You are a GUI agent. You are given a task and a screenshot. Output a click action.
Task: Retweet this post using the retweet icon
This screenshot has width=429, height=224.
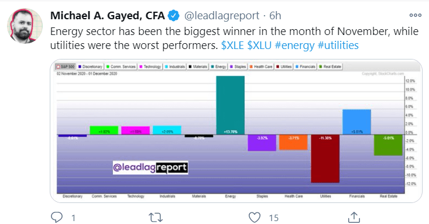156,218
